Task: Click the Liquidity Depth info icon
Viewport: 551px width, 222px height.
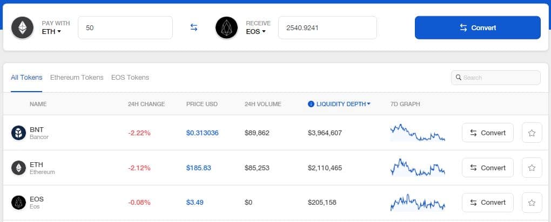Action: 311,104
